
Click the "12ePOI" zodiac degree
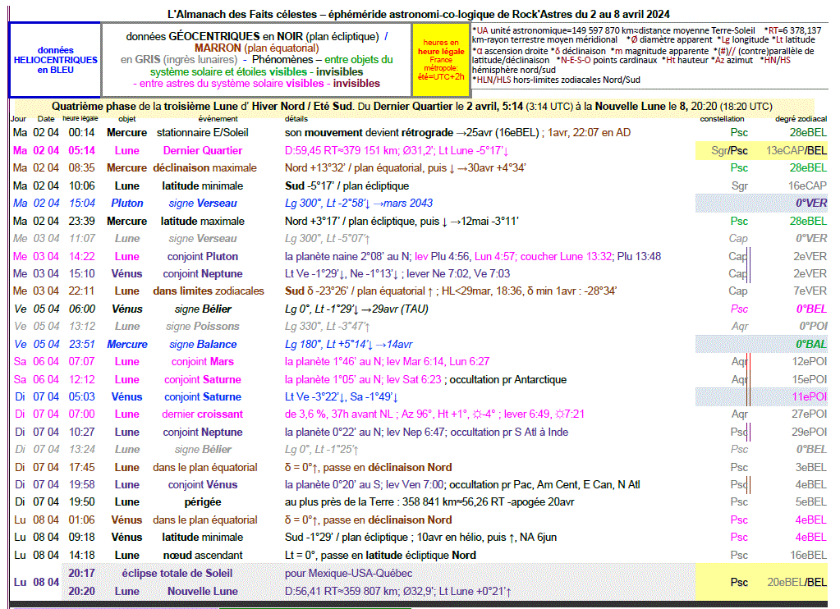[x=810, y=362]
